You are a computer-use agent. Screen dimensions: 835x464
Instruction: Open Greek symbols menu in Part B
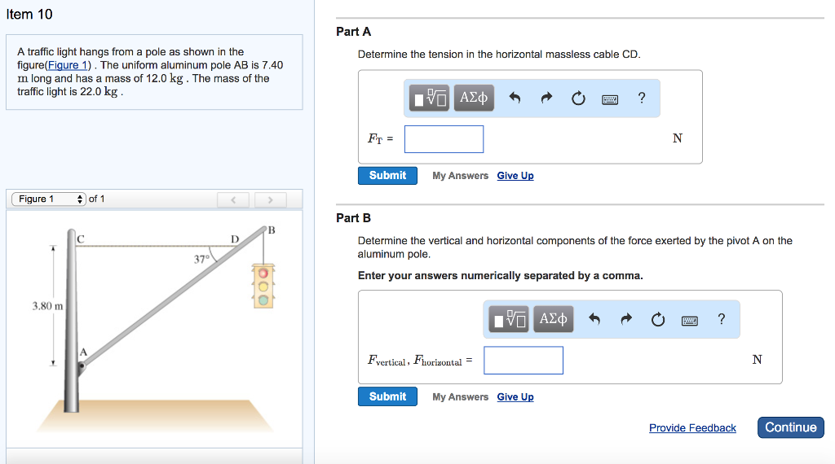tap(553, 319)
